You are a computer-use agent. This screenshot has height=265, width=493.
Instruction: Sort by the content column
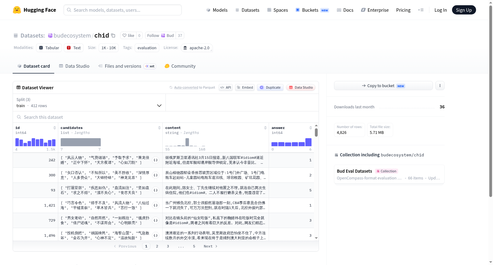265,128
